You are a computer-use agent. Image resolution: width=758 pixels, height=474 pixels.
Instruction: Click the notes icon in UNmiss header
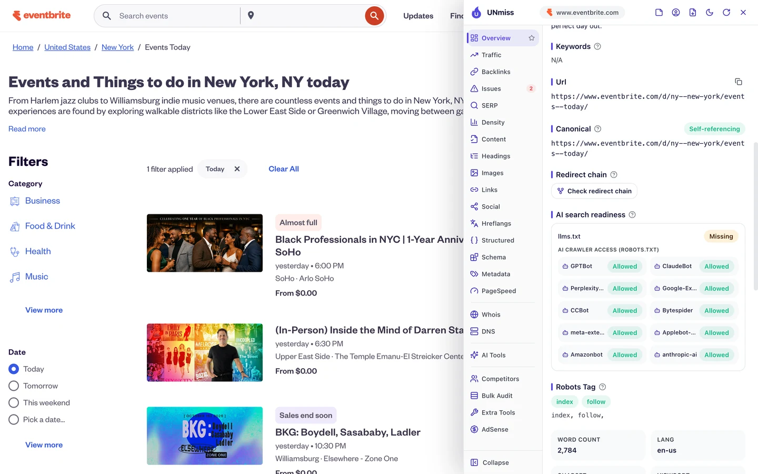click(659, 12)
